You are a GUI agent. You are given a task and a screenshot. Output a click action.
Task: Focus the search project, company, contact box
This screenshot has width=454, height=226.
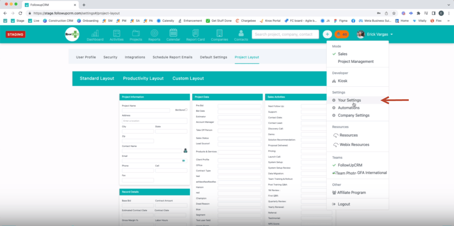[285, 34]
